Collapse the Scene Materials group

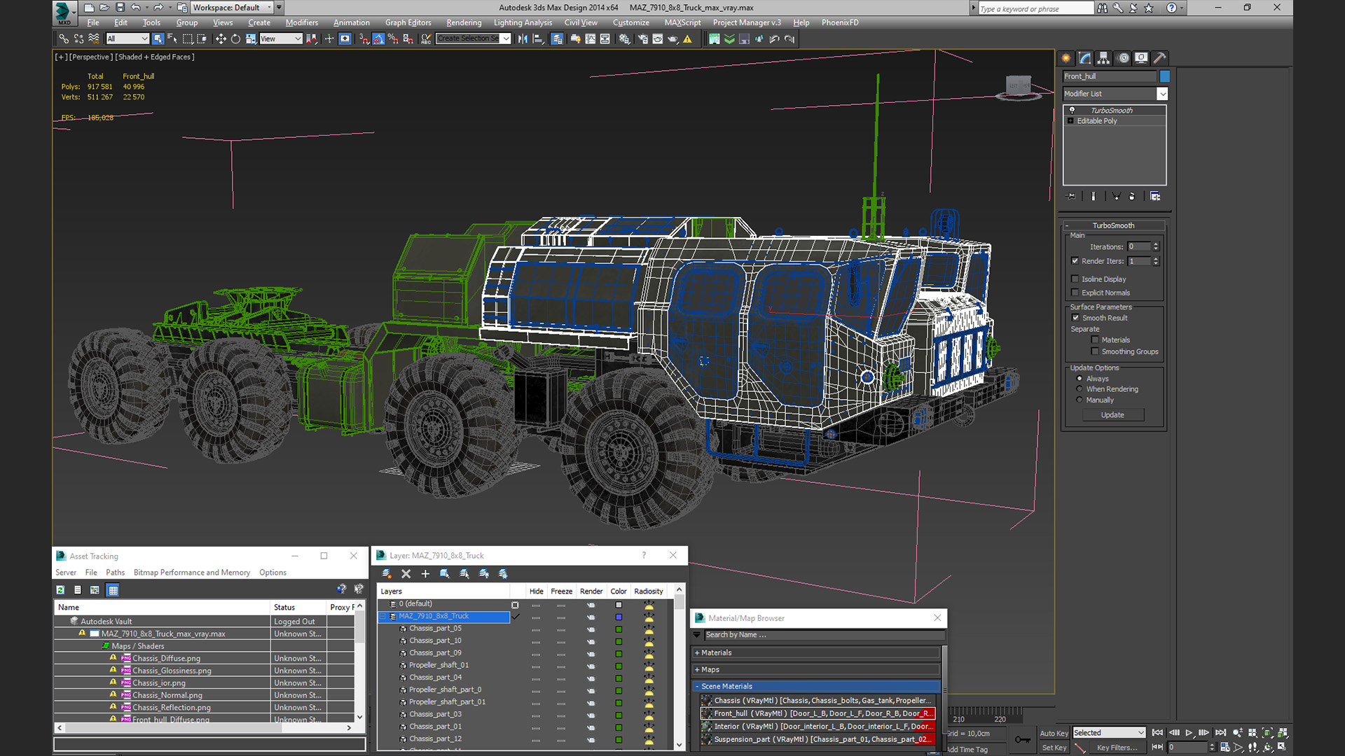(x=817, y=687)
